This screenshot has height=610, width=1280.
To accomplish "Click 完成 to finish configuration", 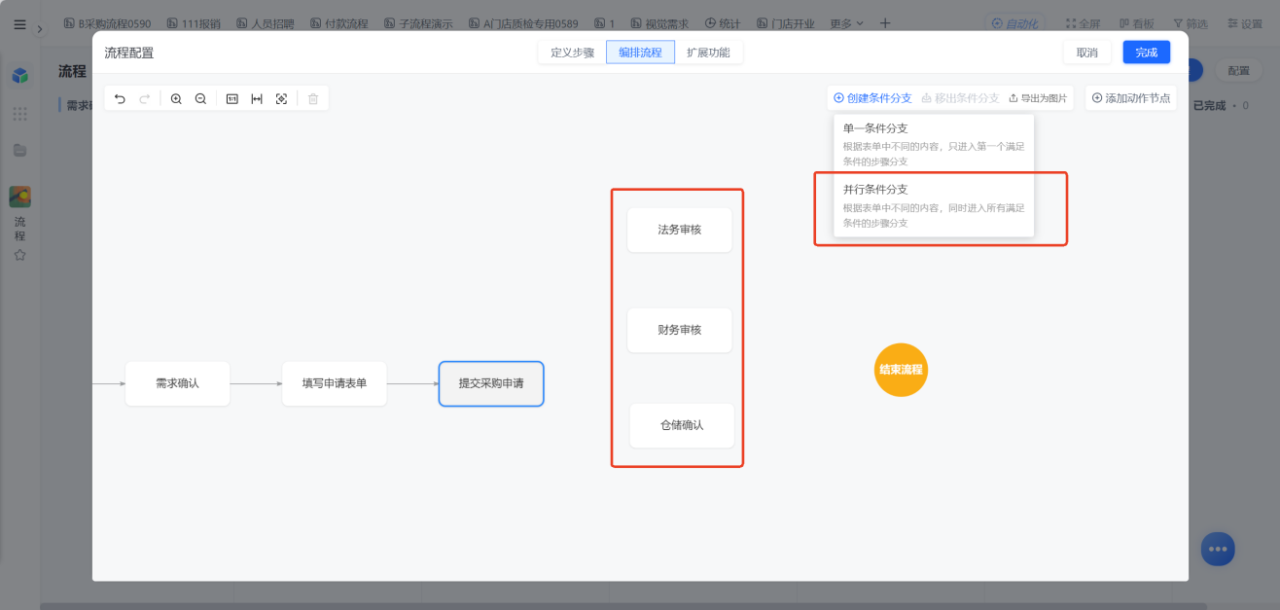I will [x=1146, y=53].
